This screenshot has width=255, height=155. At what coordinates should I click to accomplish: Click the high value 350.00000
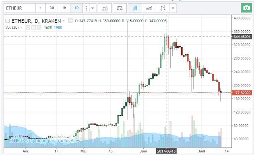pyautogui.click(x=112, y=21)
